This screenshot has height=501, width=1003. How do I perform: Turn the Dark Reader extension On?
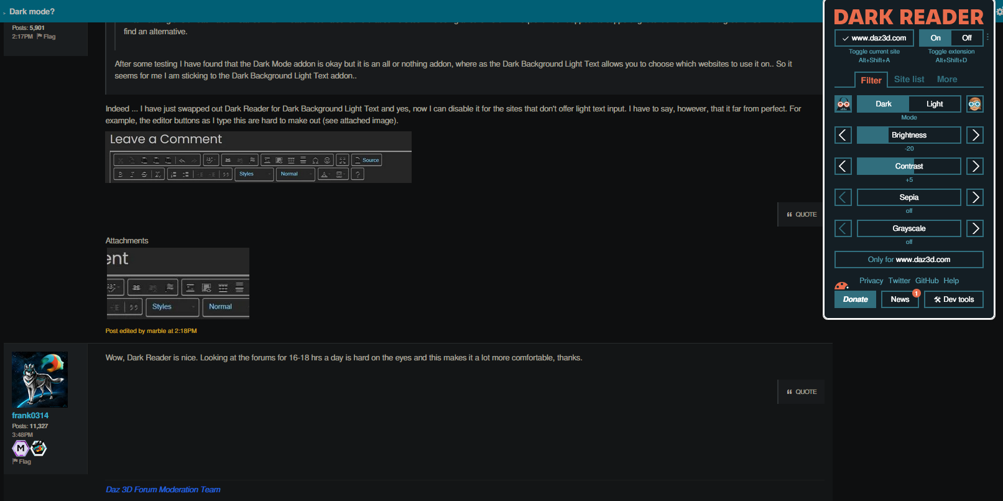tap(935, 38)
